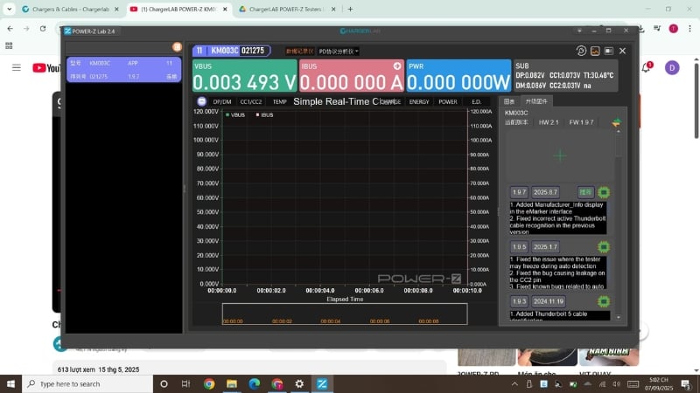Click the VBUS voltage readout tile
Screen dimensions: 700x393
(x=245, y=76)
